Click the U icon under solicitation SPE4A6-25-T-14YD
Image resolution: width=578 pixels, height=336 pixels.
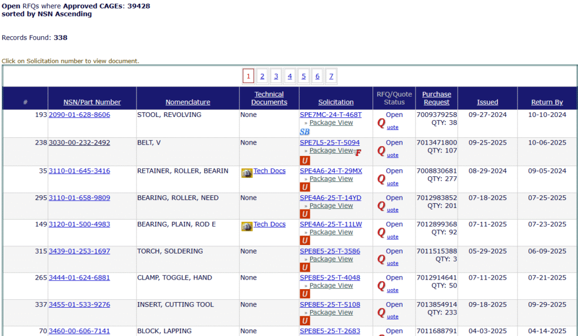coord(305,214)
